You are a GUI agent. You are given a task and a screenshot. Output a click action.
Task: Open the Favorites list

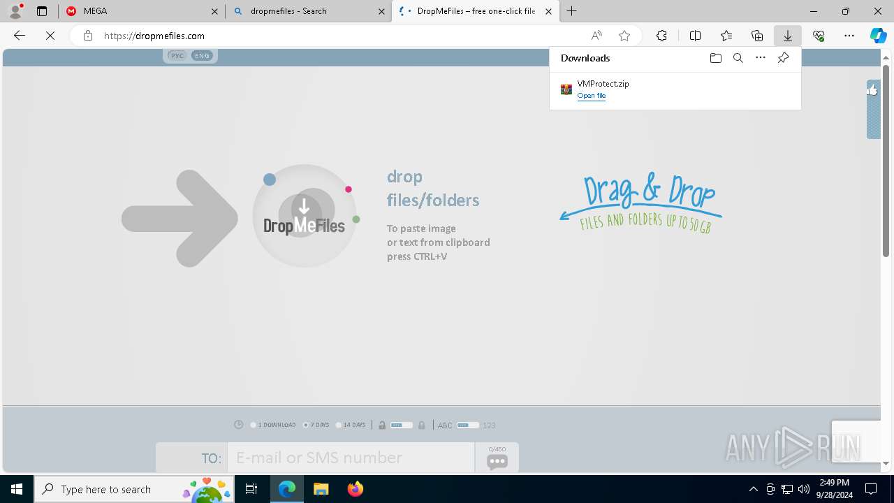tap(726, 36)
